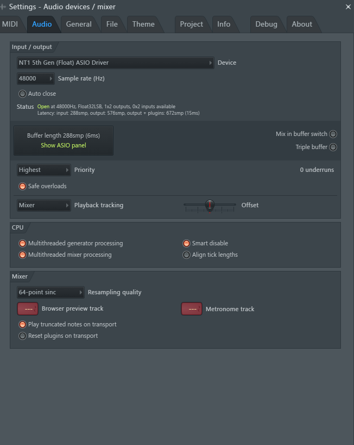Toggle Reset plugins on transport

pyautogui.click(x=22, y=336)
